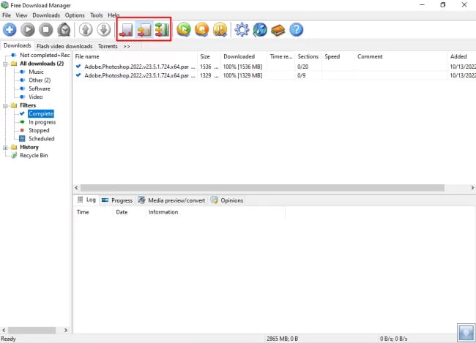Viewport: 476px width, 343px height.
Task: Select the Software category
Action: [x=40, y=88]
